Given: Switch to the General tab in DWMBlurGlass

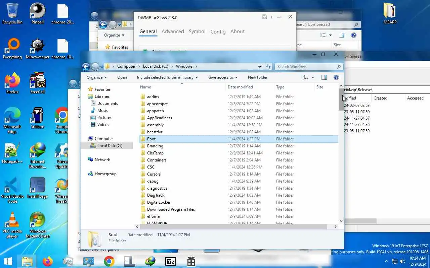Looking at the screenshot, I should tap(148, 31).
